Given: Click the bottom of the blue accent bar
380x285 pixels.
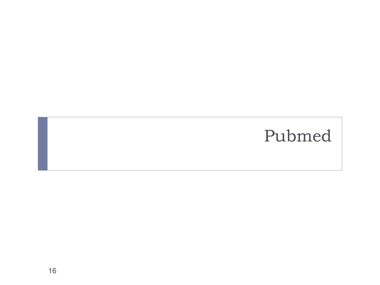Looking at the screenshot, I should tap(43, 169).
